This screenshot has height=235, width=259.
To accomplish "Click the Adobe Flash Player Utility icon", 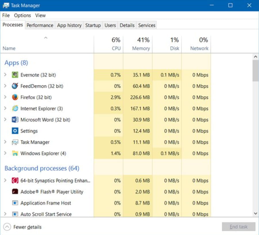I will point(15,192).
